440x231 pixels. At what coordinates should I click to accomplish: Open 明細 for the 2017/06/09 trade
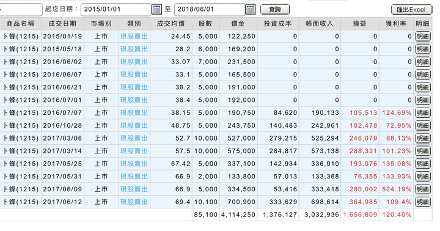pyautogui.click(x=423, y=189)
